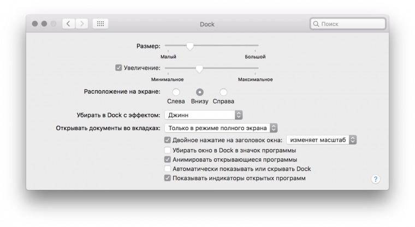This screenshot has height=227, width=415.
Task: Open the изменяет масштаб dropdown
Action: click(321, 140)
